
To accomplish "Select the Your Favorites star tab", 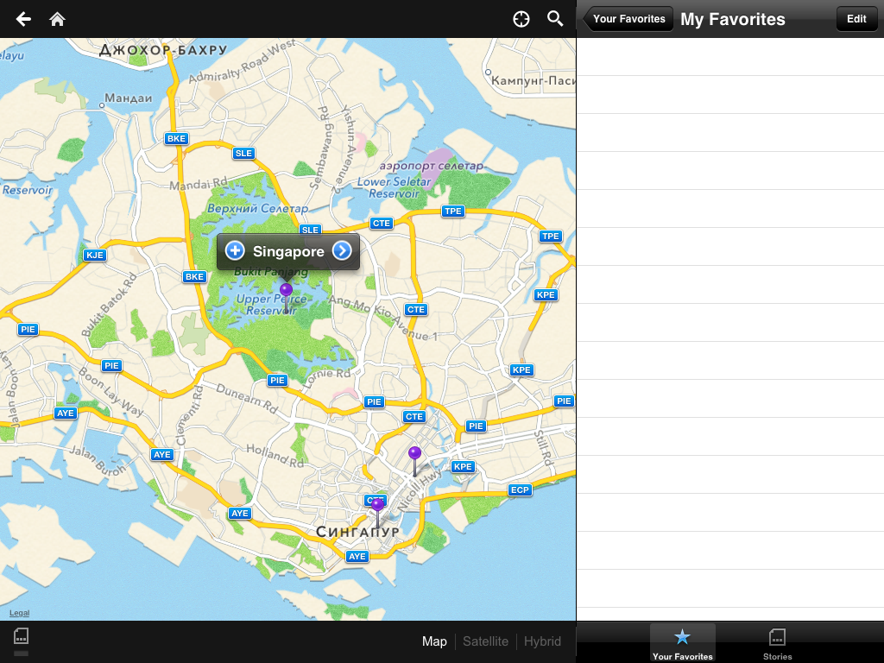I will tap(682, 643).
